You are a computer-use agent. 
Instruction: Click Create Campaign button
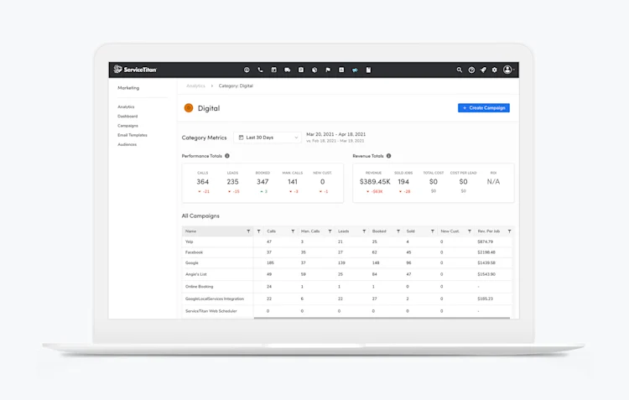[484, 108]
